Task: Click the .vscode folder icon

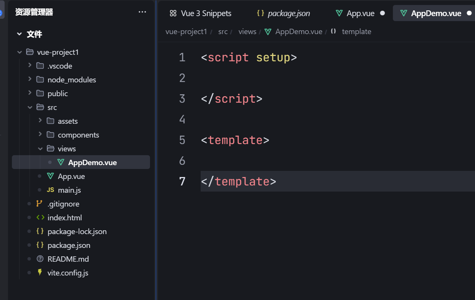Action: pos(40,66)
